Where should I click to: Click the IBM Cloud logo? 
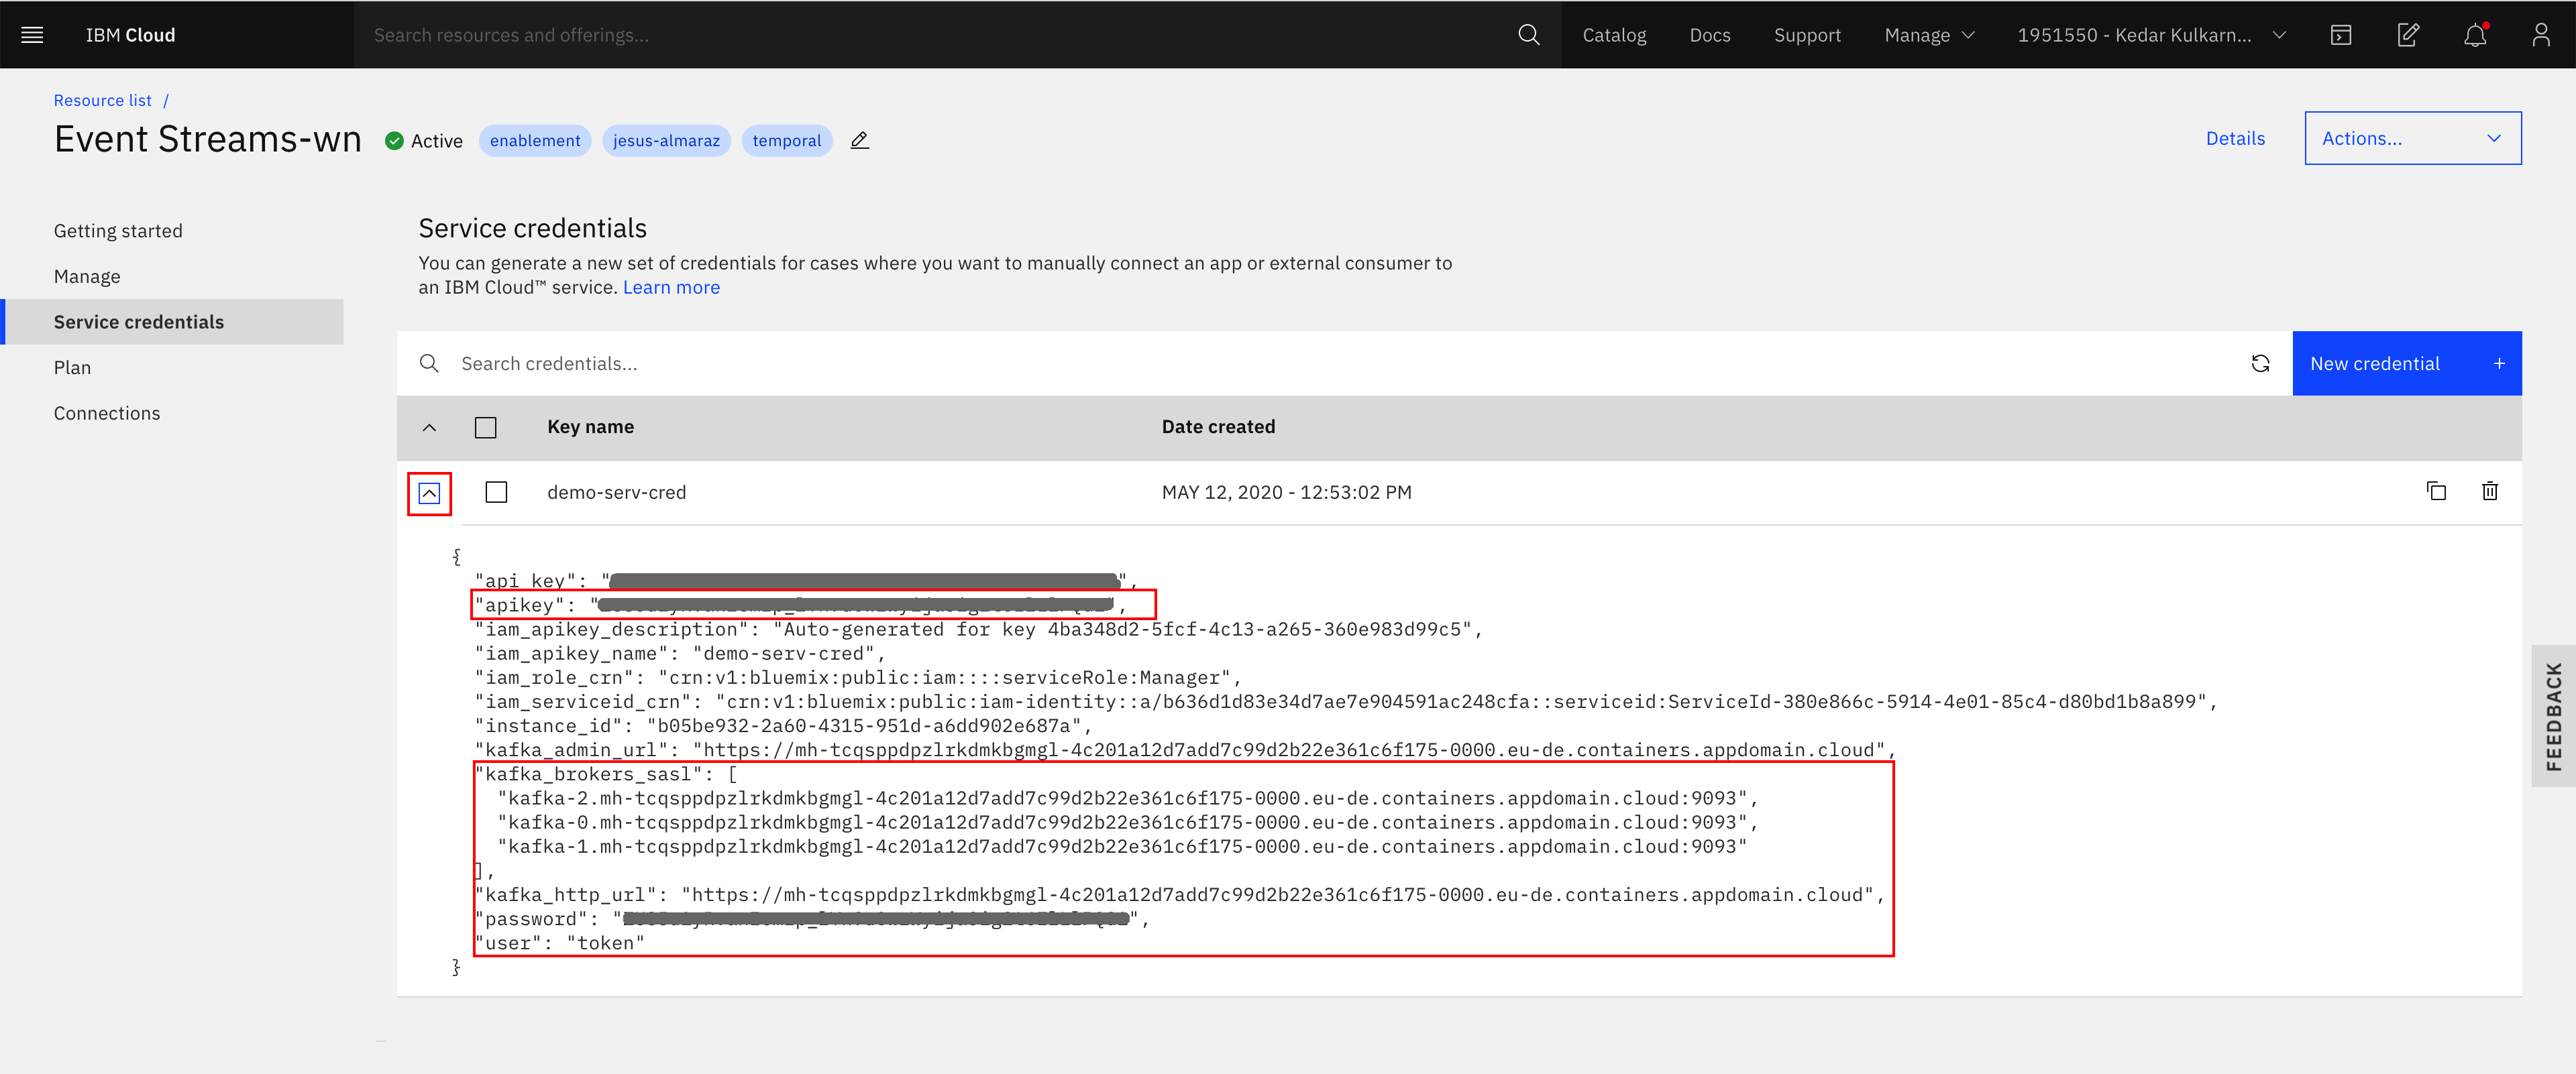coord(130,35)
